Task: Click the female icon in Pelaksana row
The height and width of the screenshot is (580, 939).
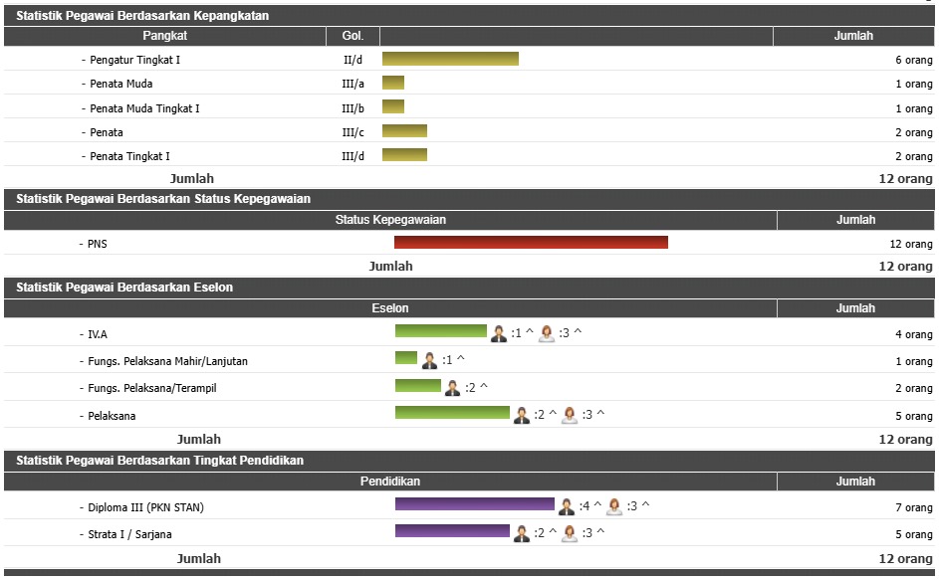Action: (570, 416)
